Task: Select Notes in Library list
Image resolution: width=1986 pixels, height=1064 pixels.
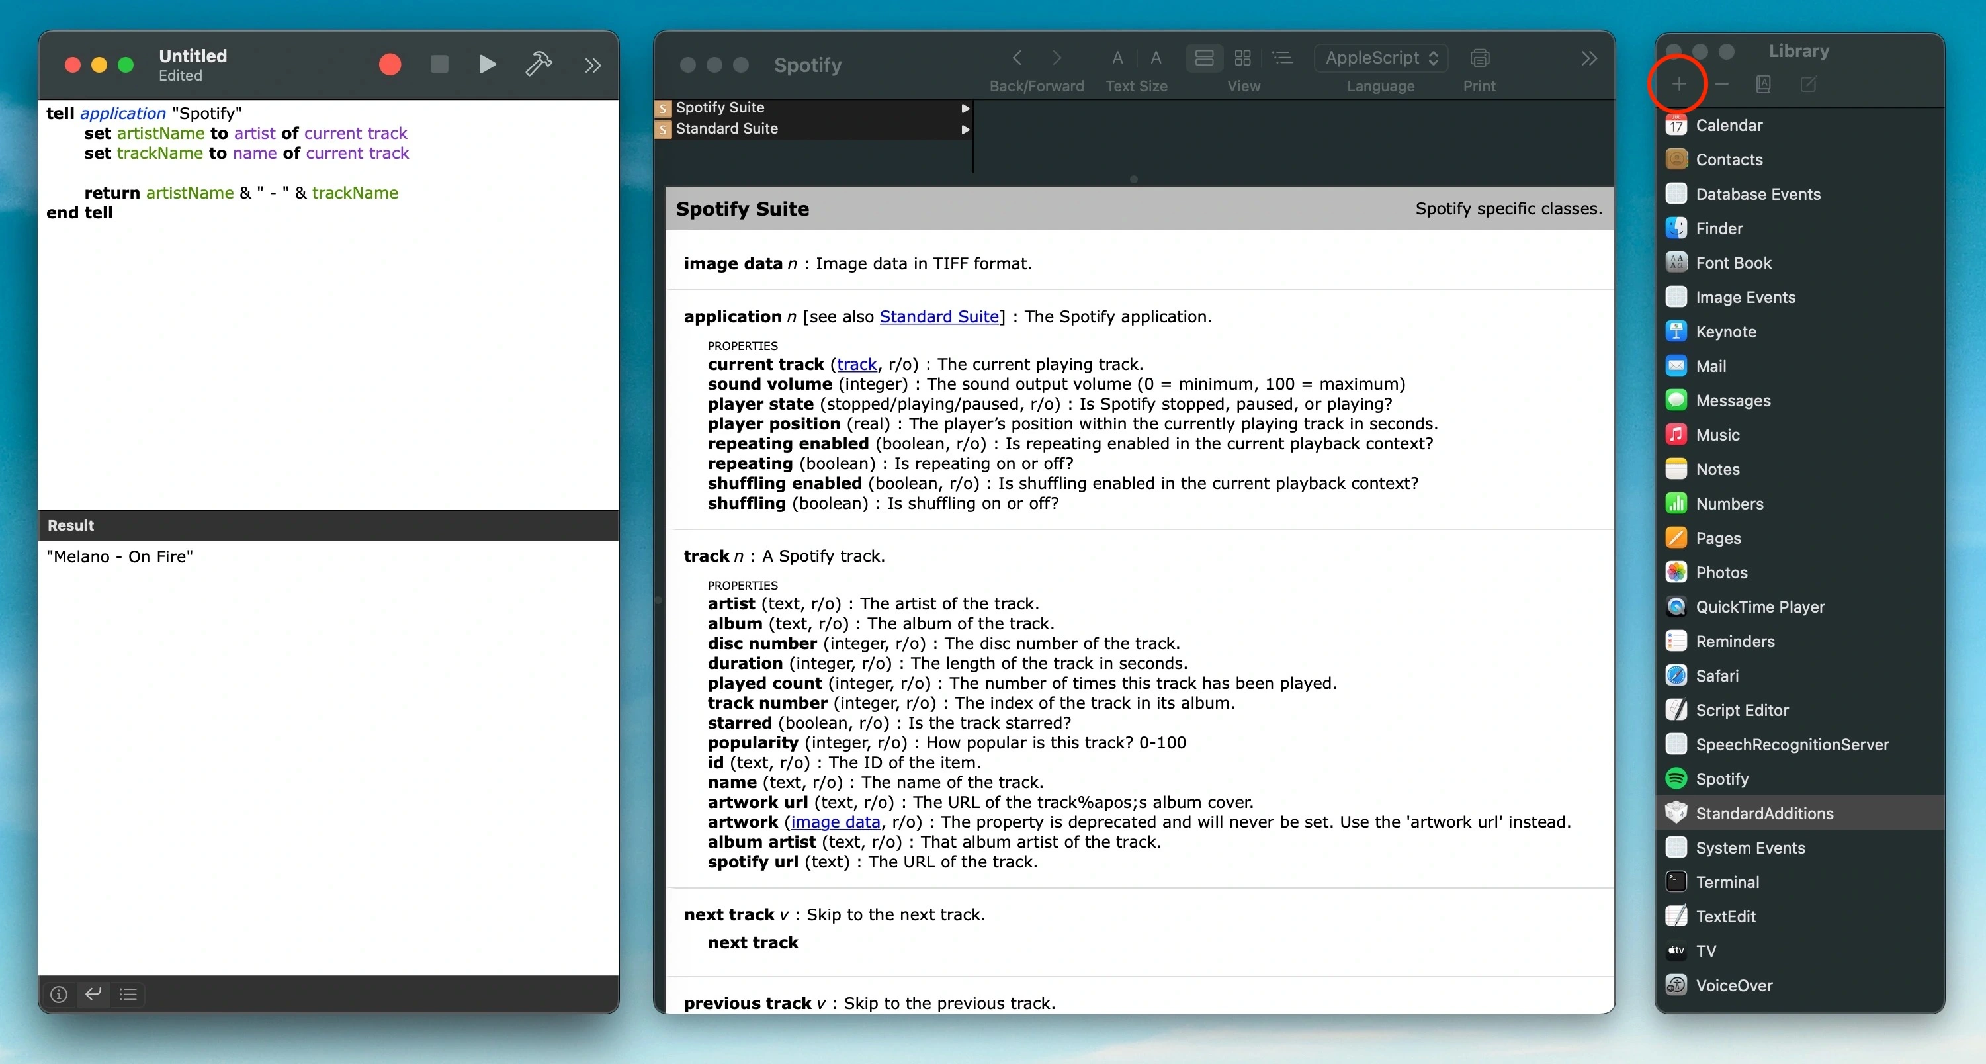Action: (1799, 470)
